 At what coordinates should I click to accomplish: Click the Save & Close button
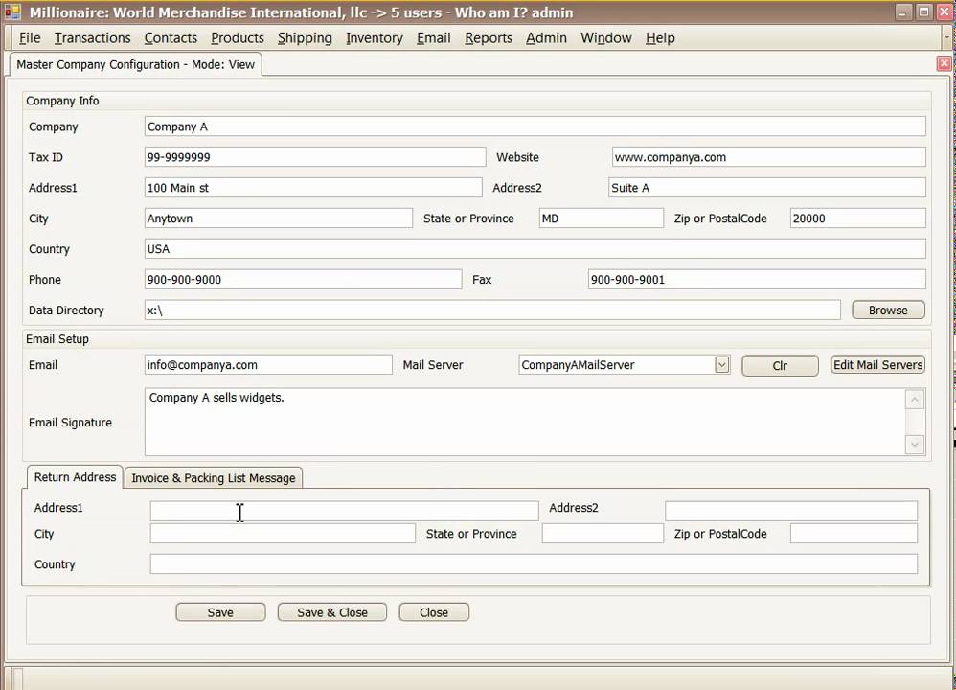coord(332,612)
